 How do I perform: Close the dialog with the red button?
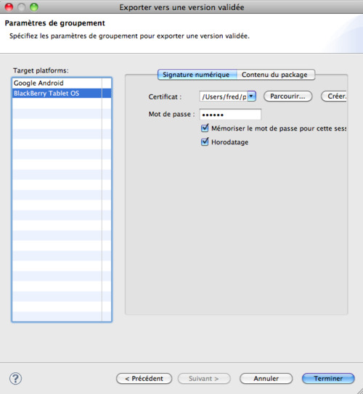point(9,7)
